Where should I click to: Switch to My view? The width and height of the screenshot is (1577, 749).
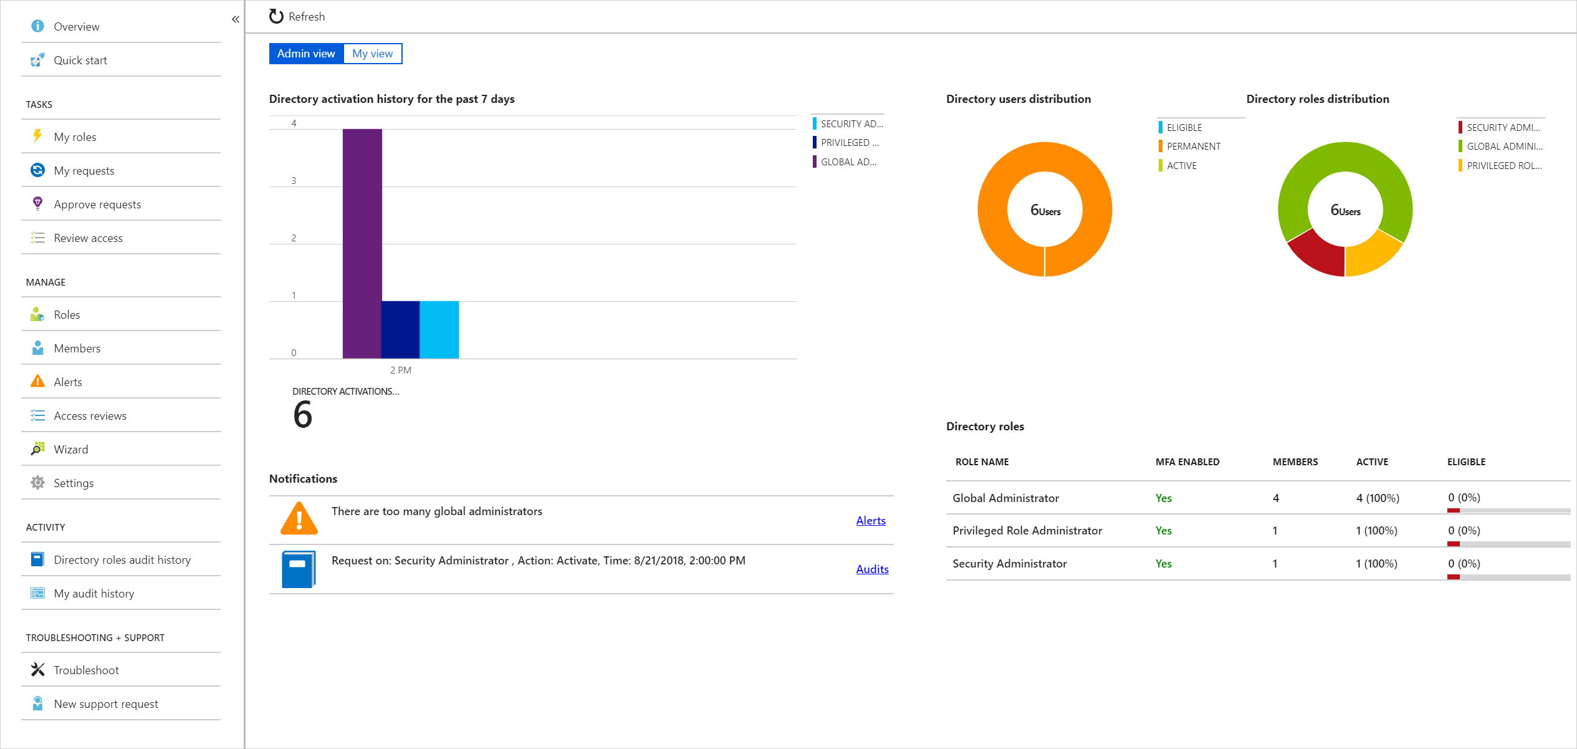[372, 54]
